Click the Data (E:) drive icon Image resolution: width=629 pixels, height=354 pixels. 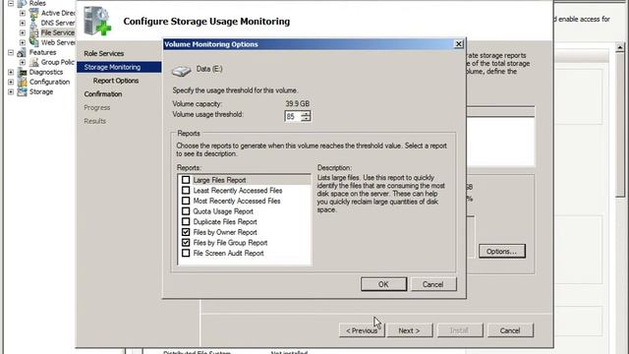pyautogui.click(x=181, y=71)
